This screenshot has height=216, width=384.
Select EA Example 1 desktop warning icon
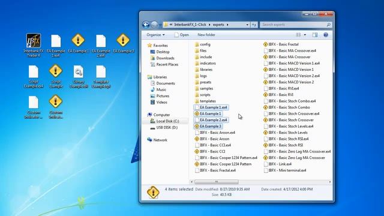coord(79,43)
